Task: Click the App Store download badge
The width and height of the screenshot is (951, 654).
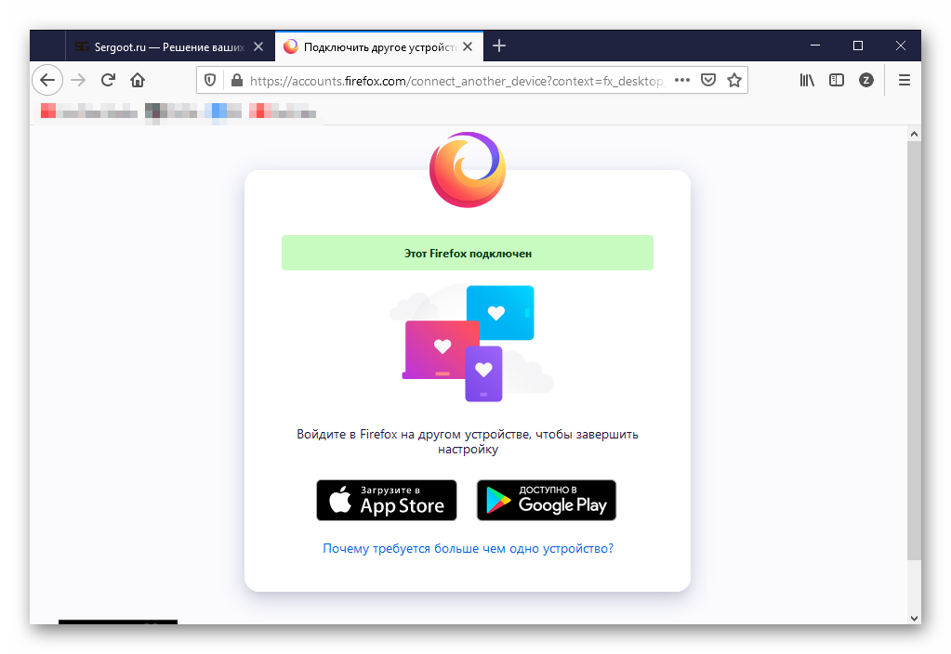Action: tap(387, 501)
